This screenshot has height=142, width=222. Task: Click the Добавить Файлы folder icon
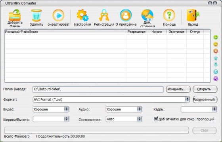[15, 15]
